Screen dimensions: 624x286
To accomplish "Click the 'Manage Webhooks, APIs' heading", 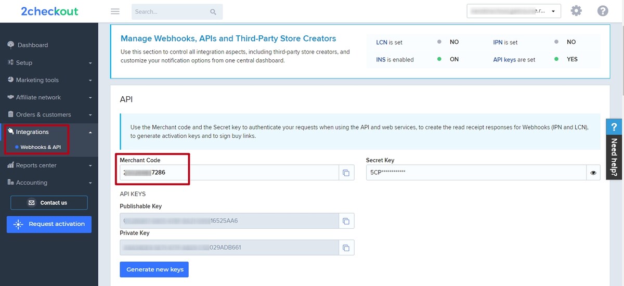I will point(228,38).
